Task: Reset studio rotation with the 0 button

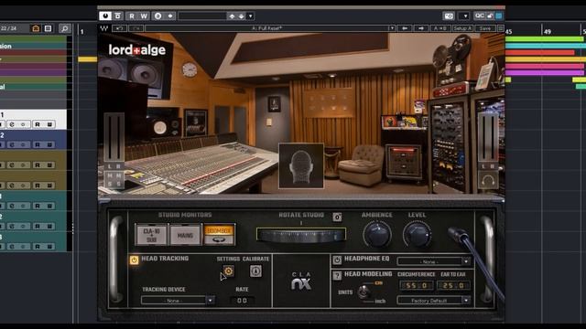Action: (x=337, y=217)
